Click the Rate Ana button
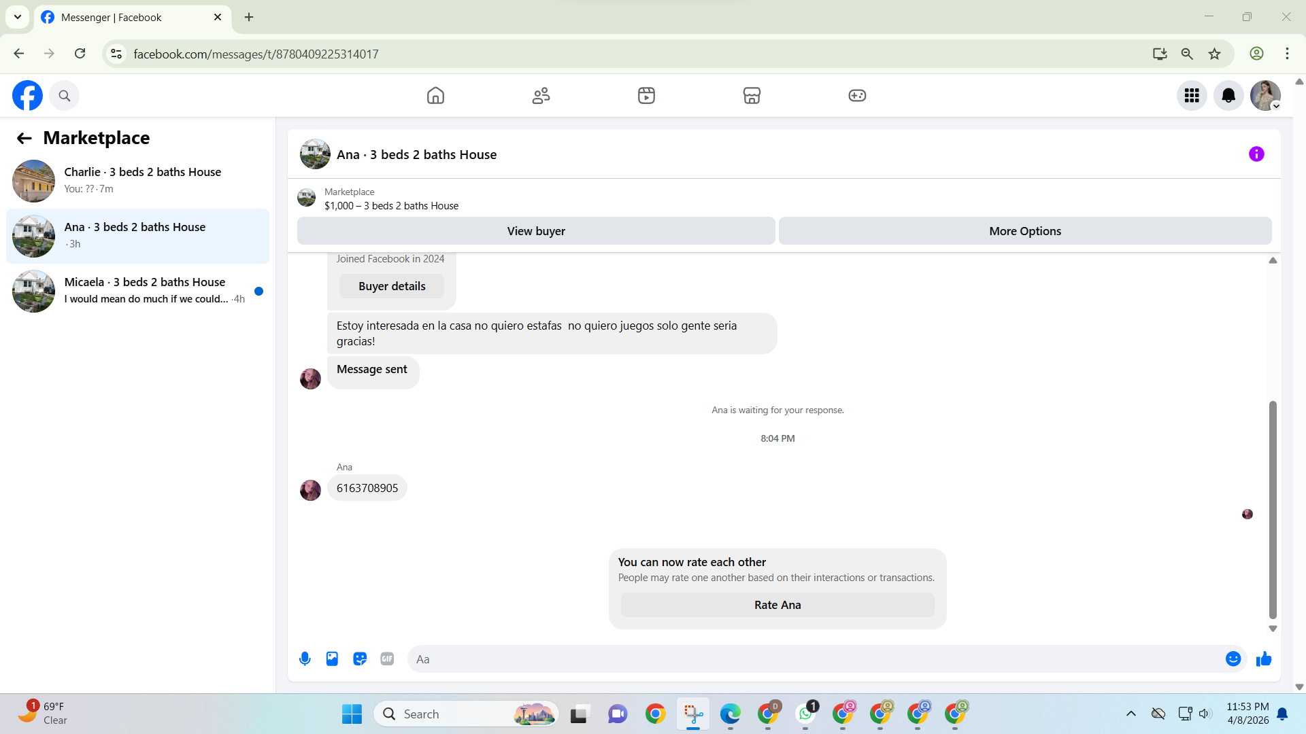Image resolution: width=1306 pixels, height=734 pixels. (777, 605)
